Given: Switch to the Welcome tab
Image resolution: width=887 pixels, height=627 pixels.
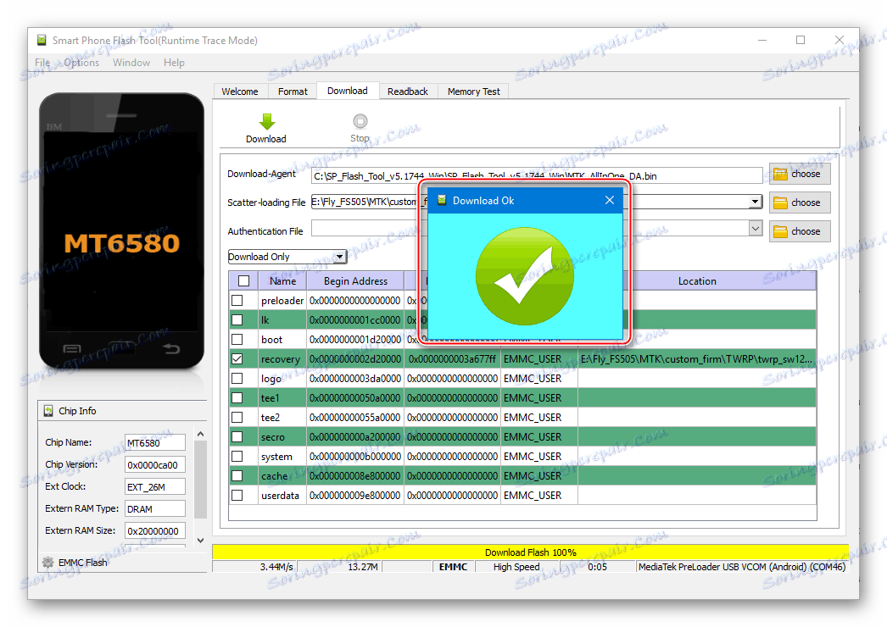Looking at the screenshot, I should point(240,91).
